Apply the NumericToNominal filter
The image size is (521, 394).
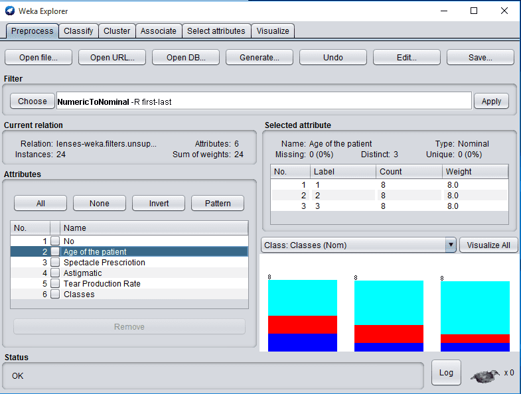(491, 101)
